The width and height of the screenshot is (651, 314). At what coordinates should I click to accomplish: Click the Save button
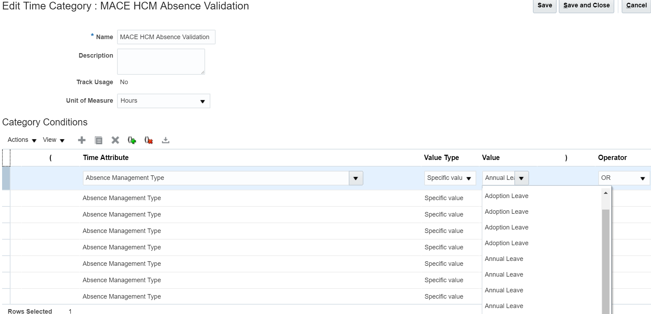click(x=544, y=6)
